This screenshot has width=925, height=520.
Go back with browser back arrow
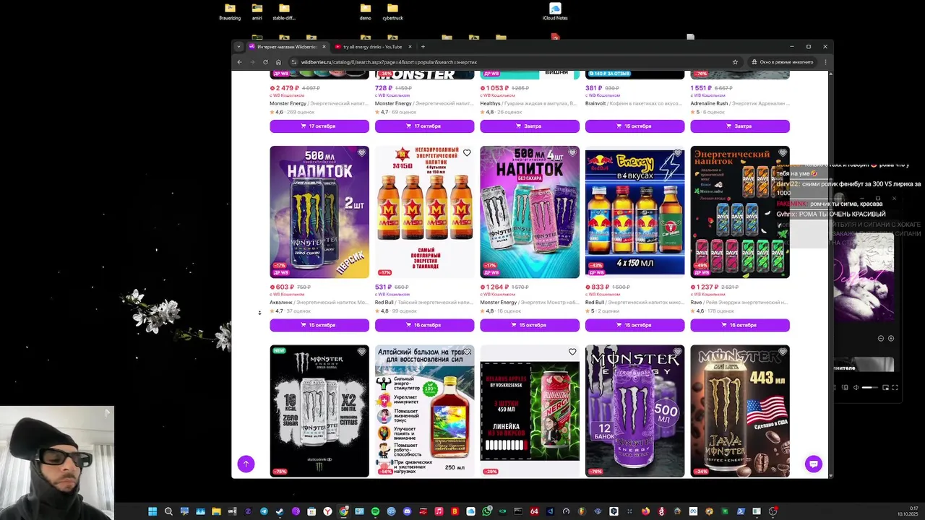(239, 62)
